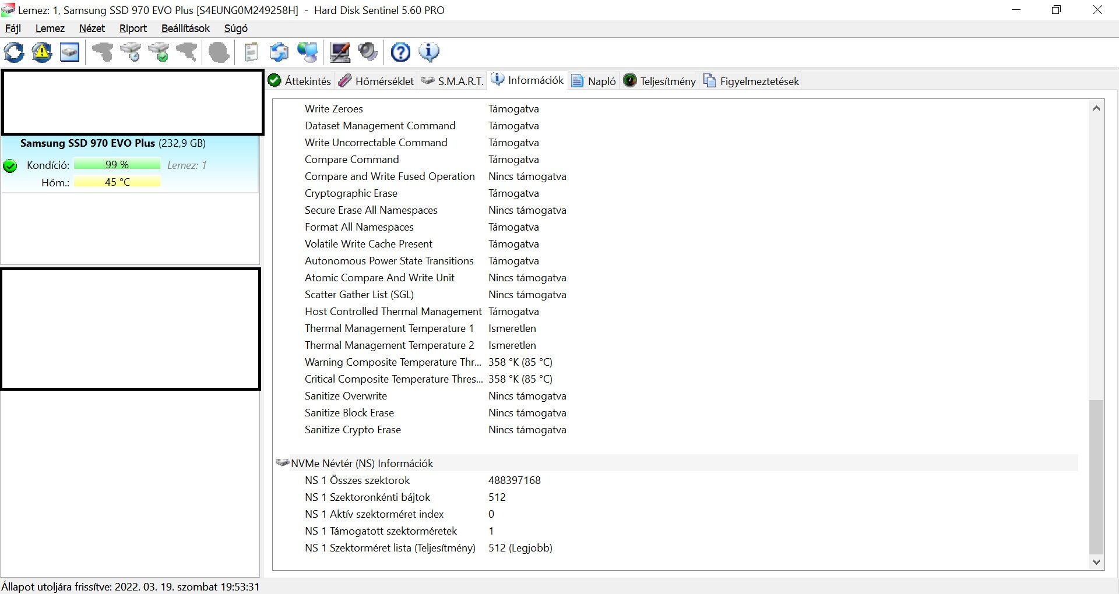Select the Secure Erase All Namespaces row

pos(677,210)
